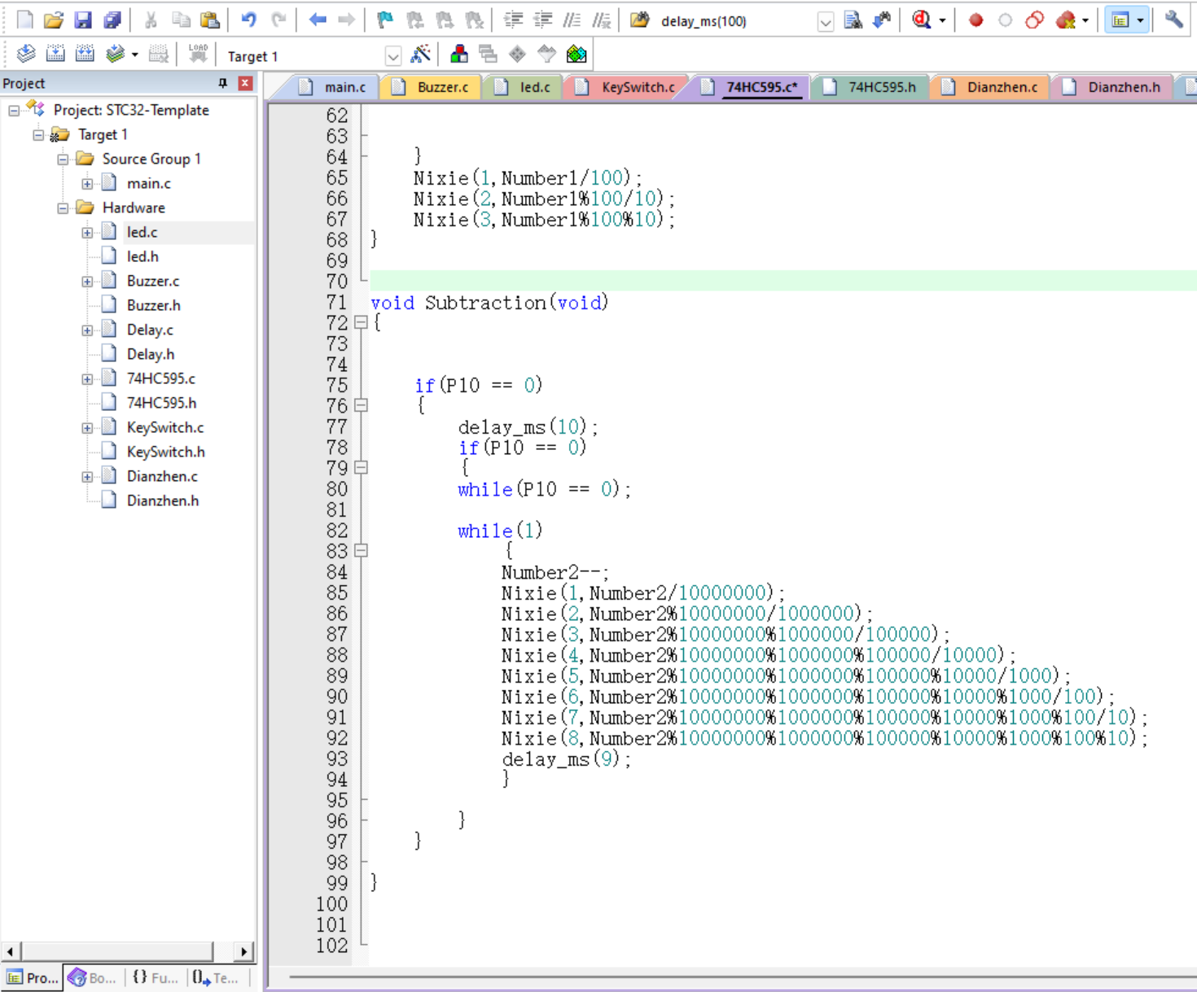This screenshot has width=1197, height=992.
Task: Close the Project panel
Action: pos(245,83)
